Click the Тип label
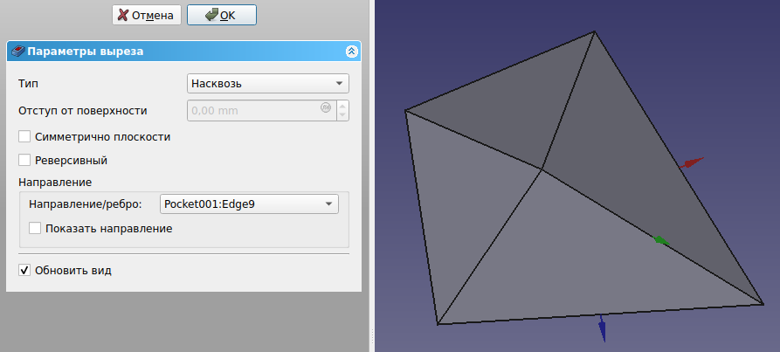Viewport: 780px width, 352px height. pos(28,83)
